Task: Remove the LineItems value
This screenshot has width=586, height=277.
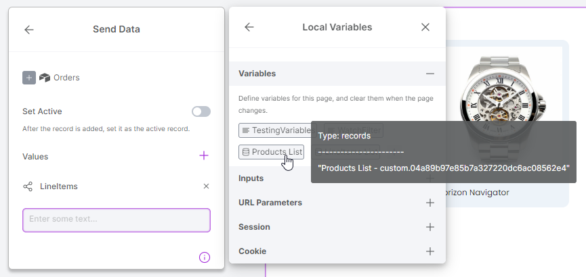Action: 206,186
